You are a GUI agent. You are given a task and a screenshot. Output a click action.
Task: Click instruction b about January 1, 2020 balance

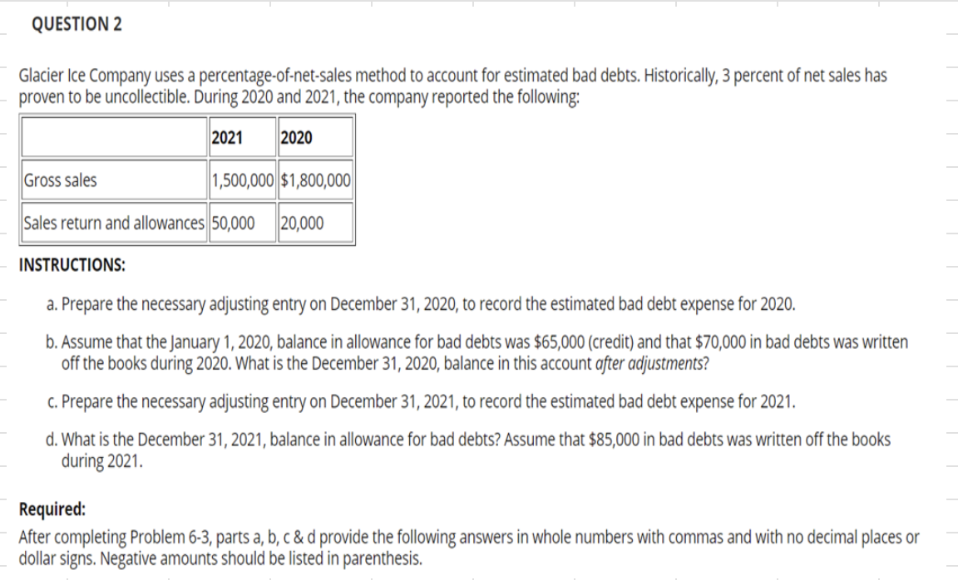(477, 352)
